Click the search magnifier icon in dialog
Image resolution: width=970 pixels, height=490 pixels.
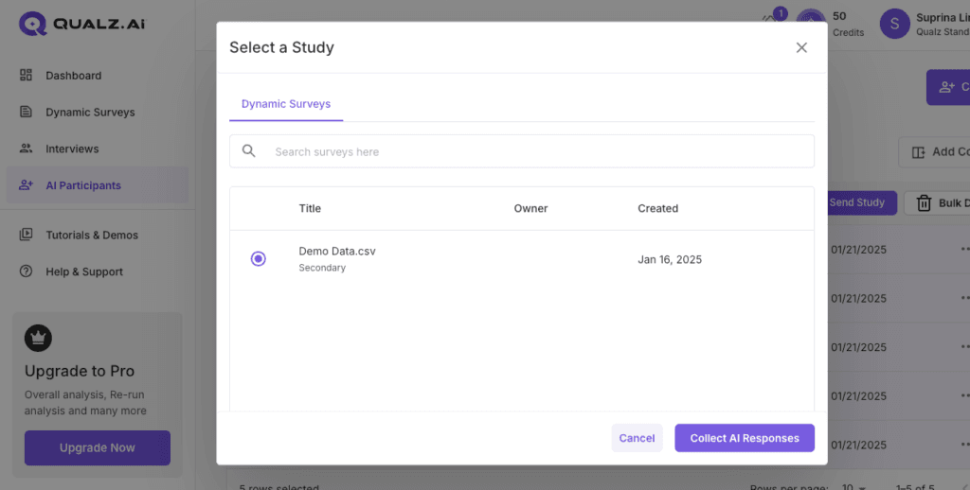point(249,150)
